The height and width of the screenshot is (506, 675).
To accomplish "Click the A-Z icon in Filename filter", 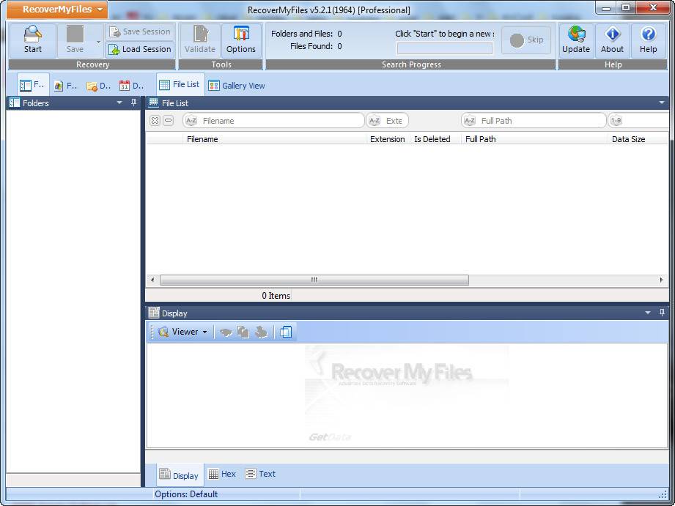I will (191, 121).
